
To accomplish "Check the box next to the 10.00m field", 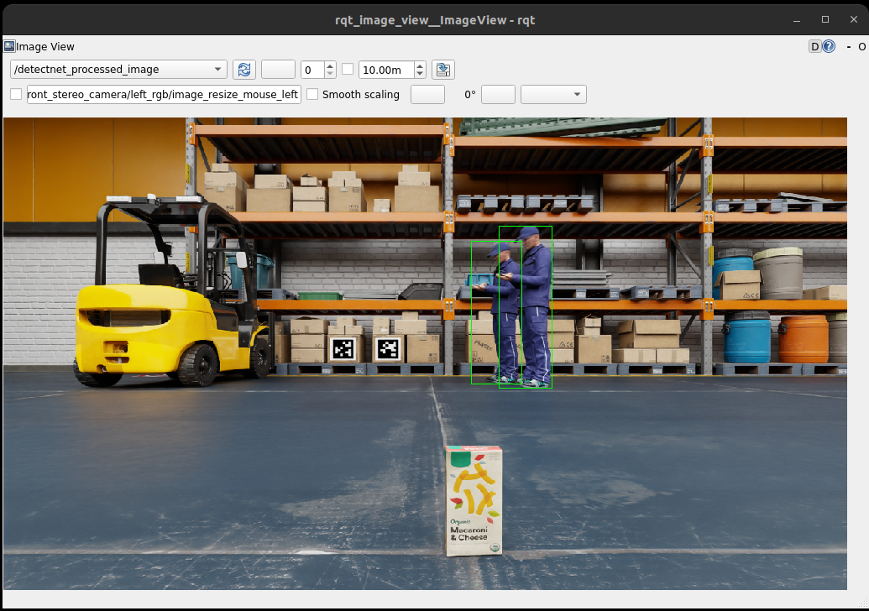I will pyautogui.click(x=348, y=70).
